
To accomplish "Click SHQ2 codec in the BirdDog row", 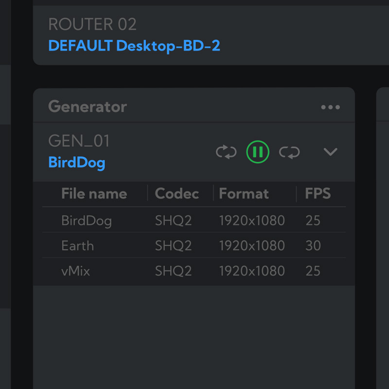I will (174, 220).
